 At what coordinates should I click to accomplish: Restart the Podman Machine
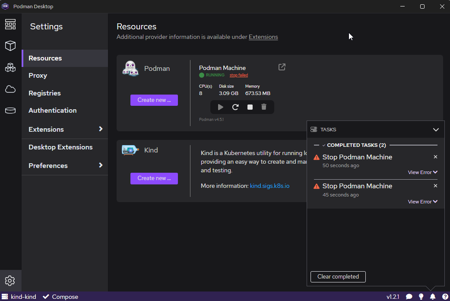235,107
